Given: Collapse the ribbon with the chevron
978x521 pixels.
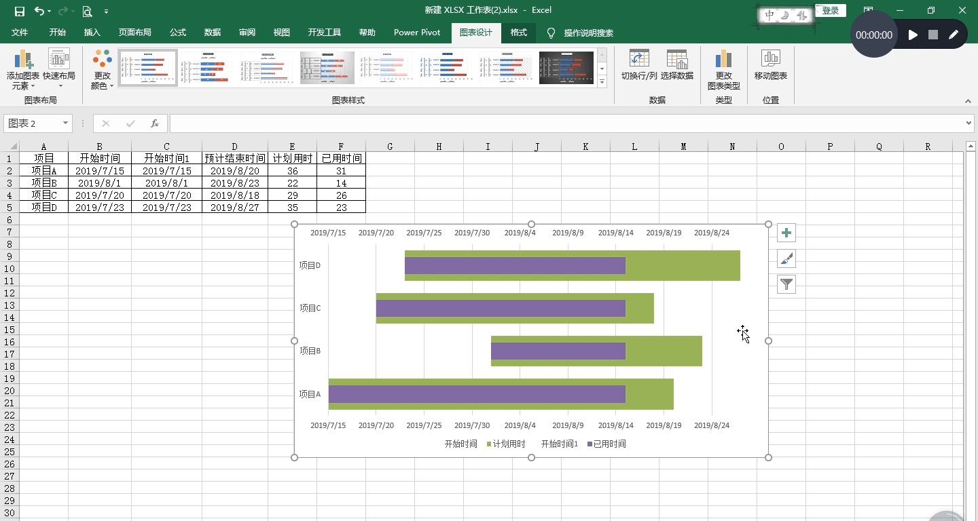Looking at the screenshot, I should tap(968, 101).
